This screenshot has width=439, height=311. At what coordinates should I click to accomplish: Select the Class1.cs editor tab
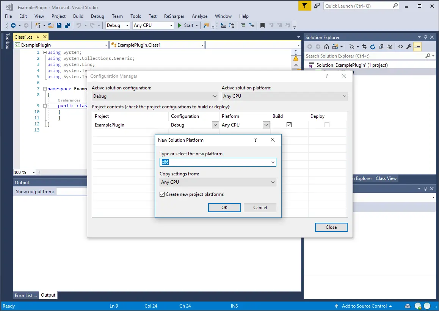point(24,37)
